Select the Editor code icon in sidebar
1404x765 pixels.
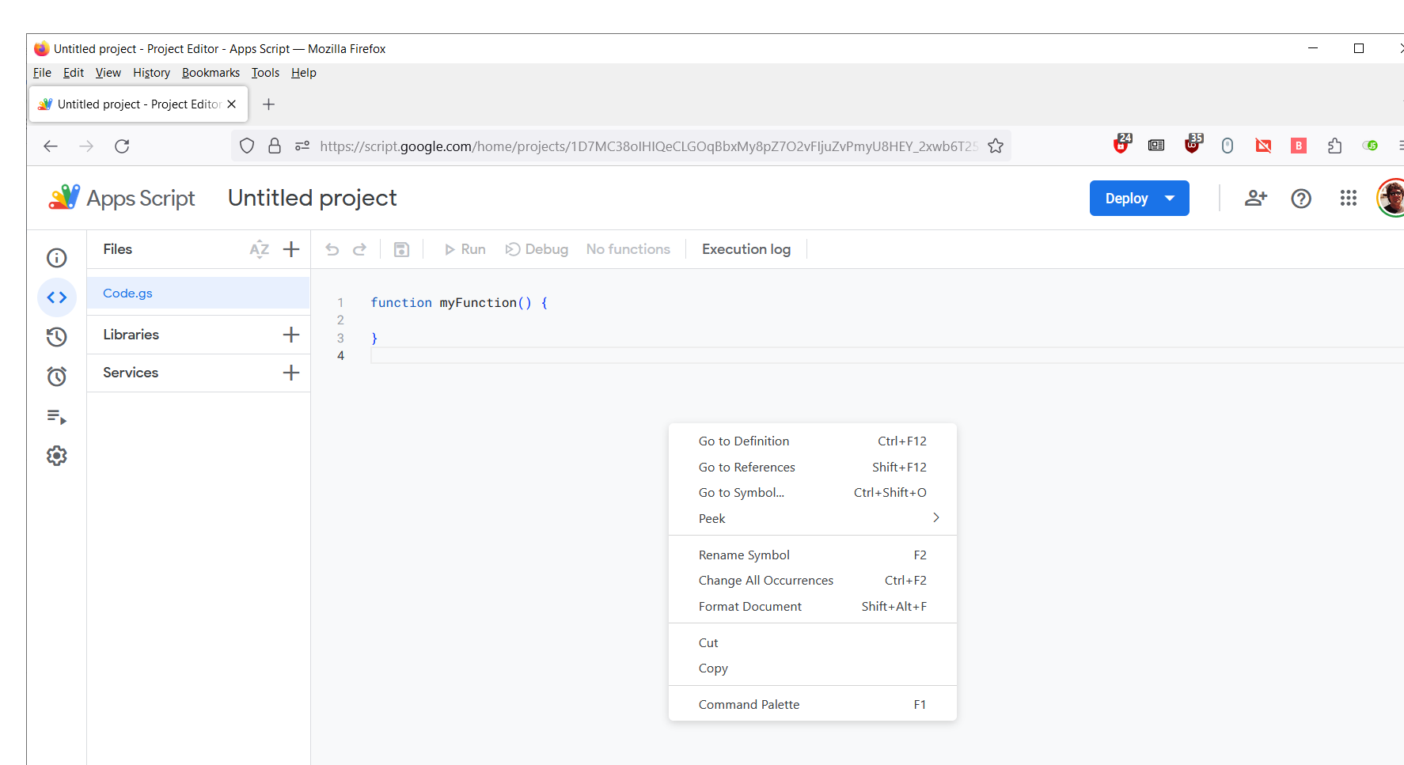[x=57, y=297]
